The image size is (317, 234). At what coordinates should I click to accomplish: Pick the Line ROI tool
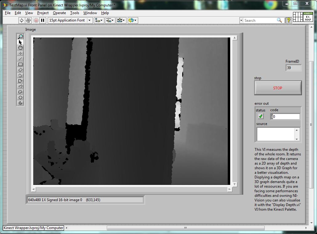[x=20, y=59]
